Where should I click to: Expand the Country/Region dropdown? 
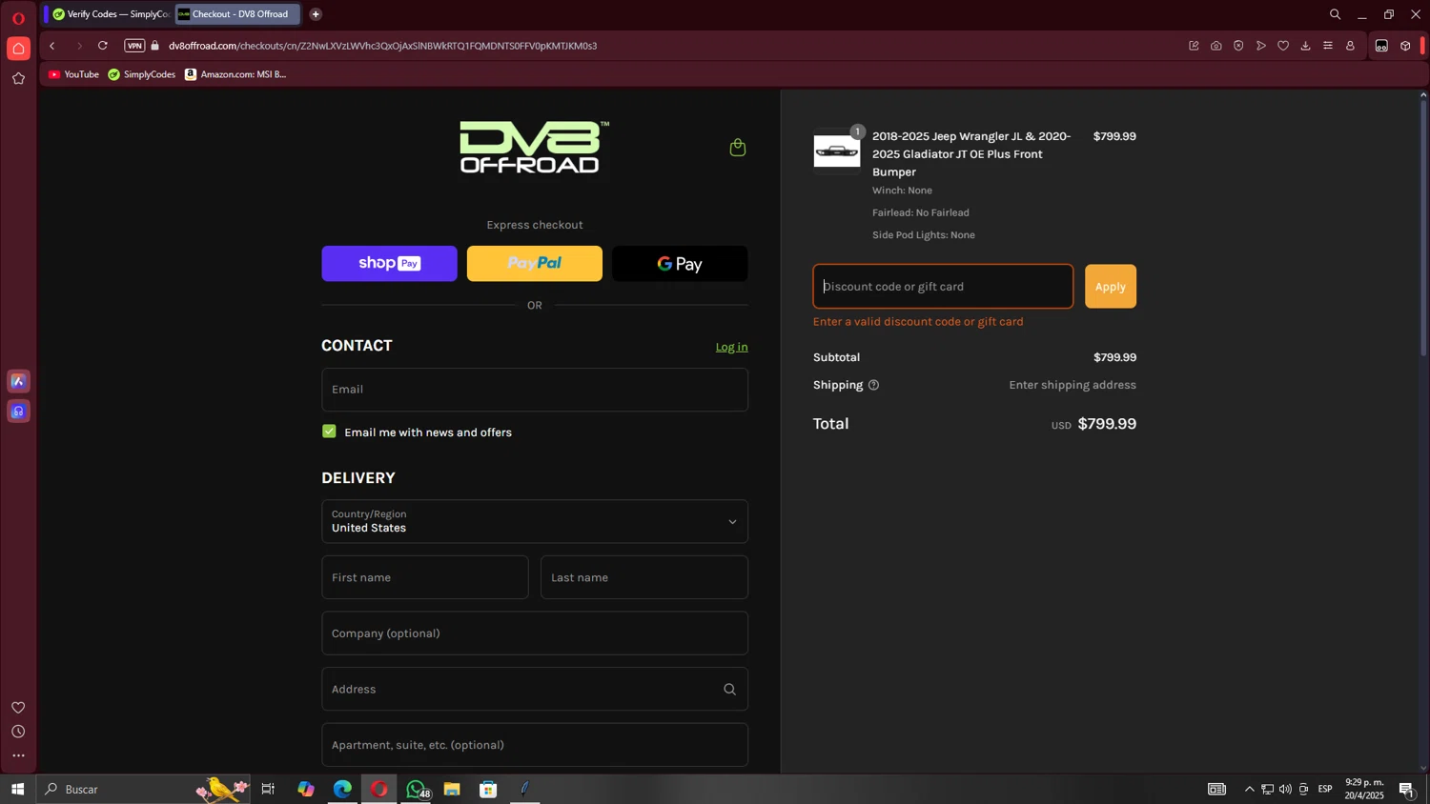[535, 522]
